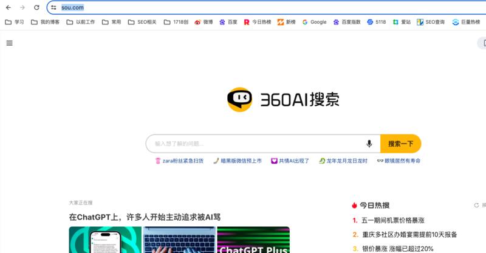
Task: Open the Google bookmark
Action: point(313,22)
